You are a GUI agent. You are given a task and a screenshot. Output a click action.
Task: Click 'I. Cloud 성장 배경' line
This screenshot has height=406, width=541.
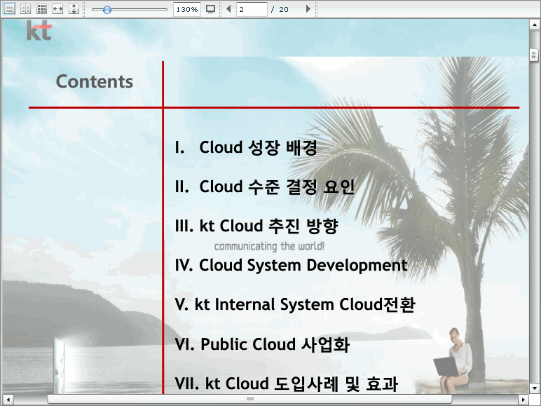tap(246, 148)
